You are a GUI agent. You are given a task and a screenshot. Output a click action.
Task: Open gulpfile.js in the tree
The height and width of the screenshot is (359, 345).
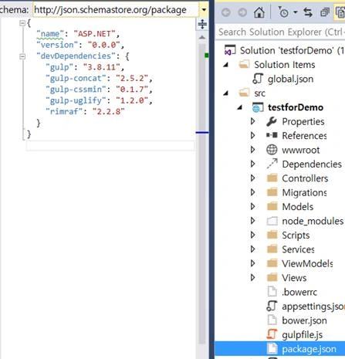(x=302, y=335)
